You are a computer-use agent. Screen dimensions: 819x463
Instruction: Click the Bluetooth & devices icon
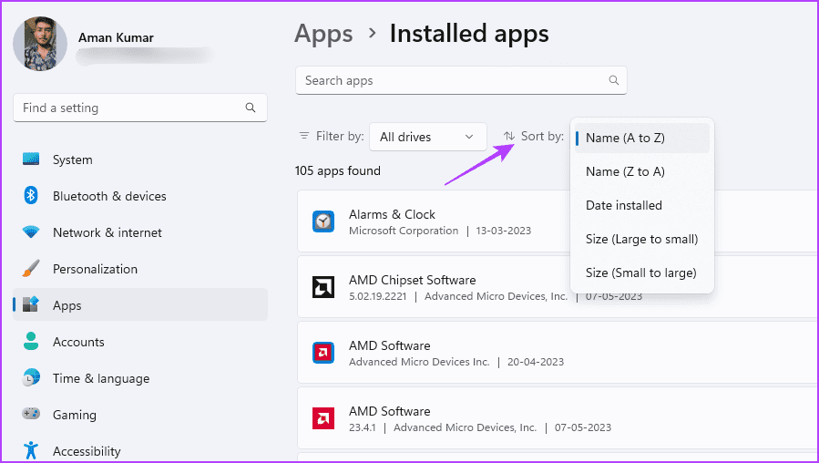point(31,195)
